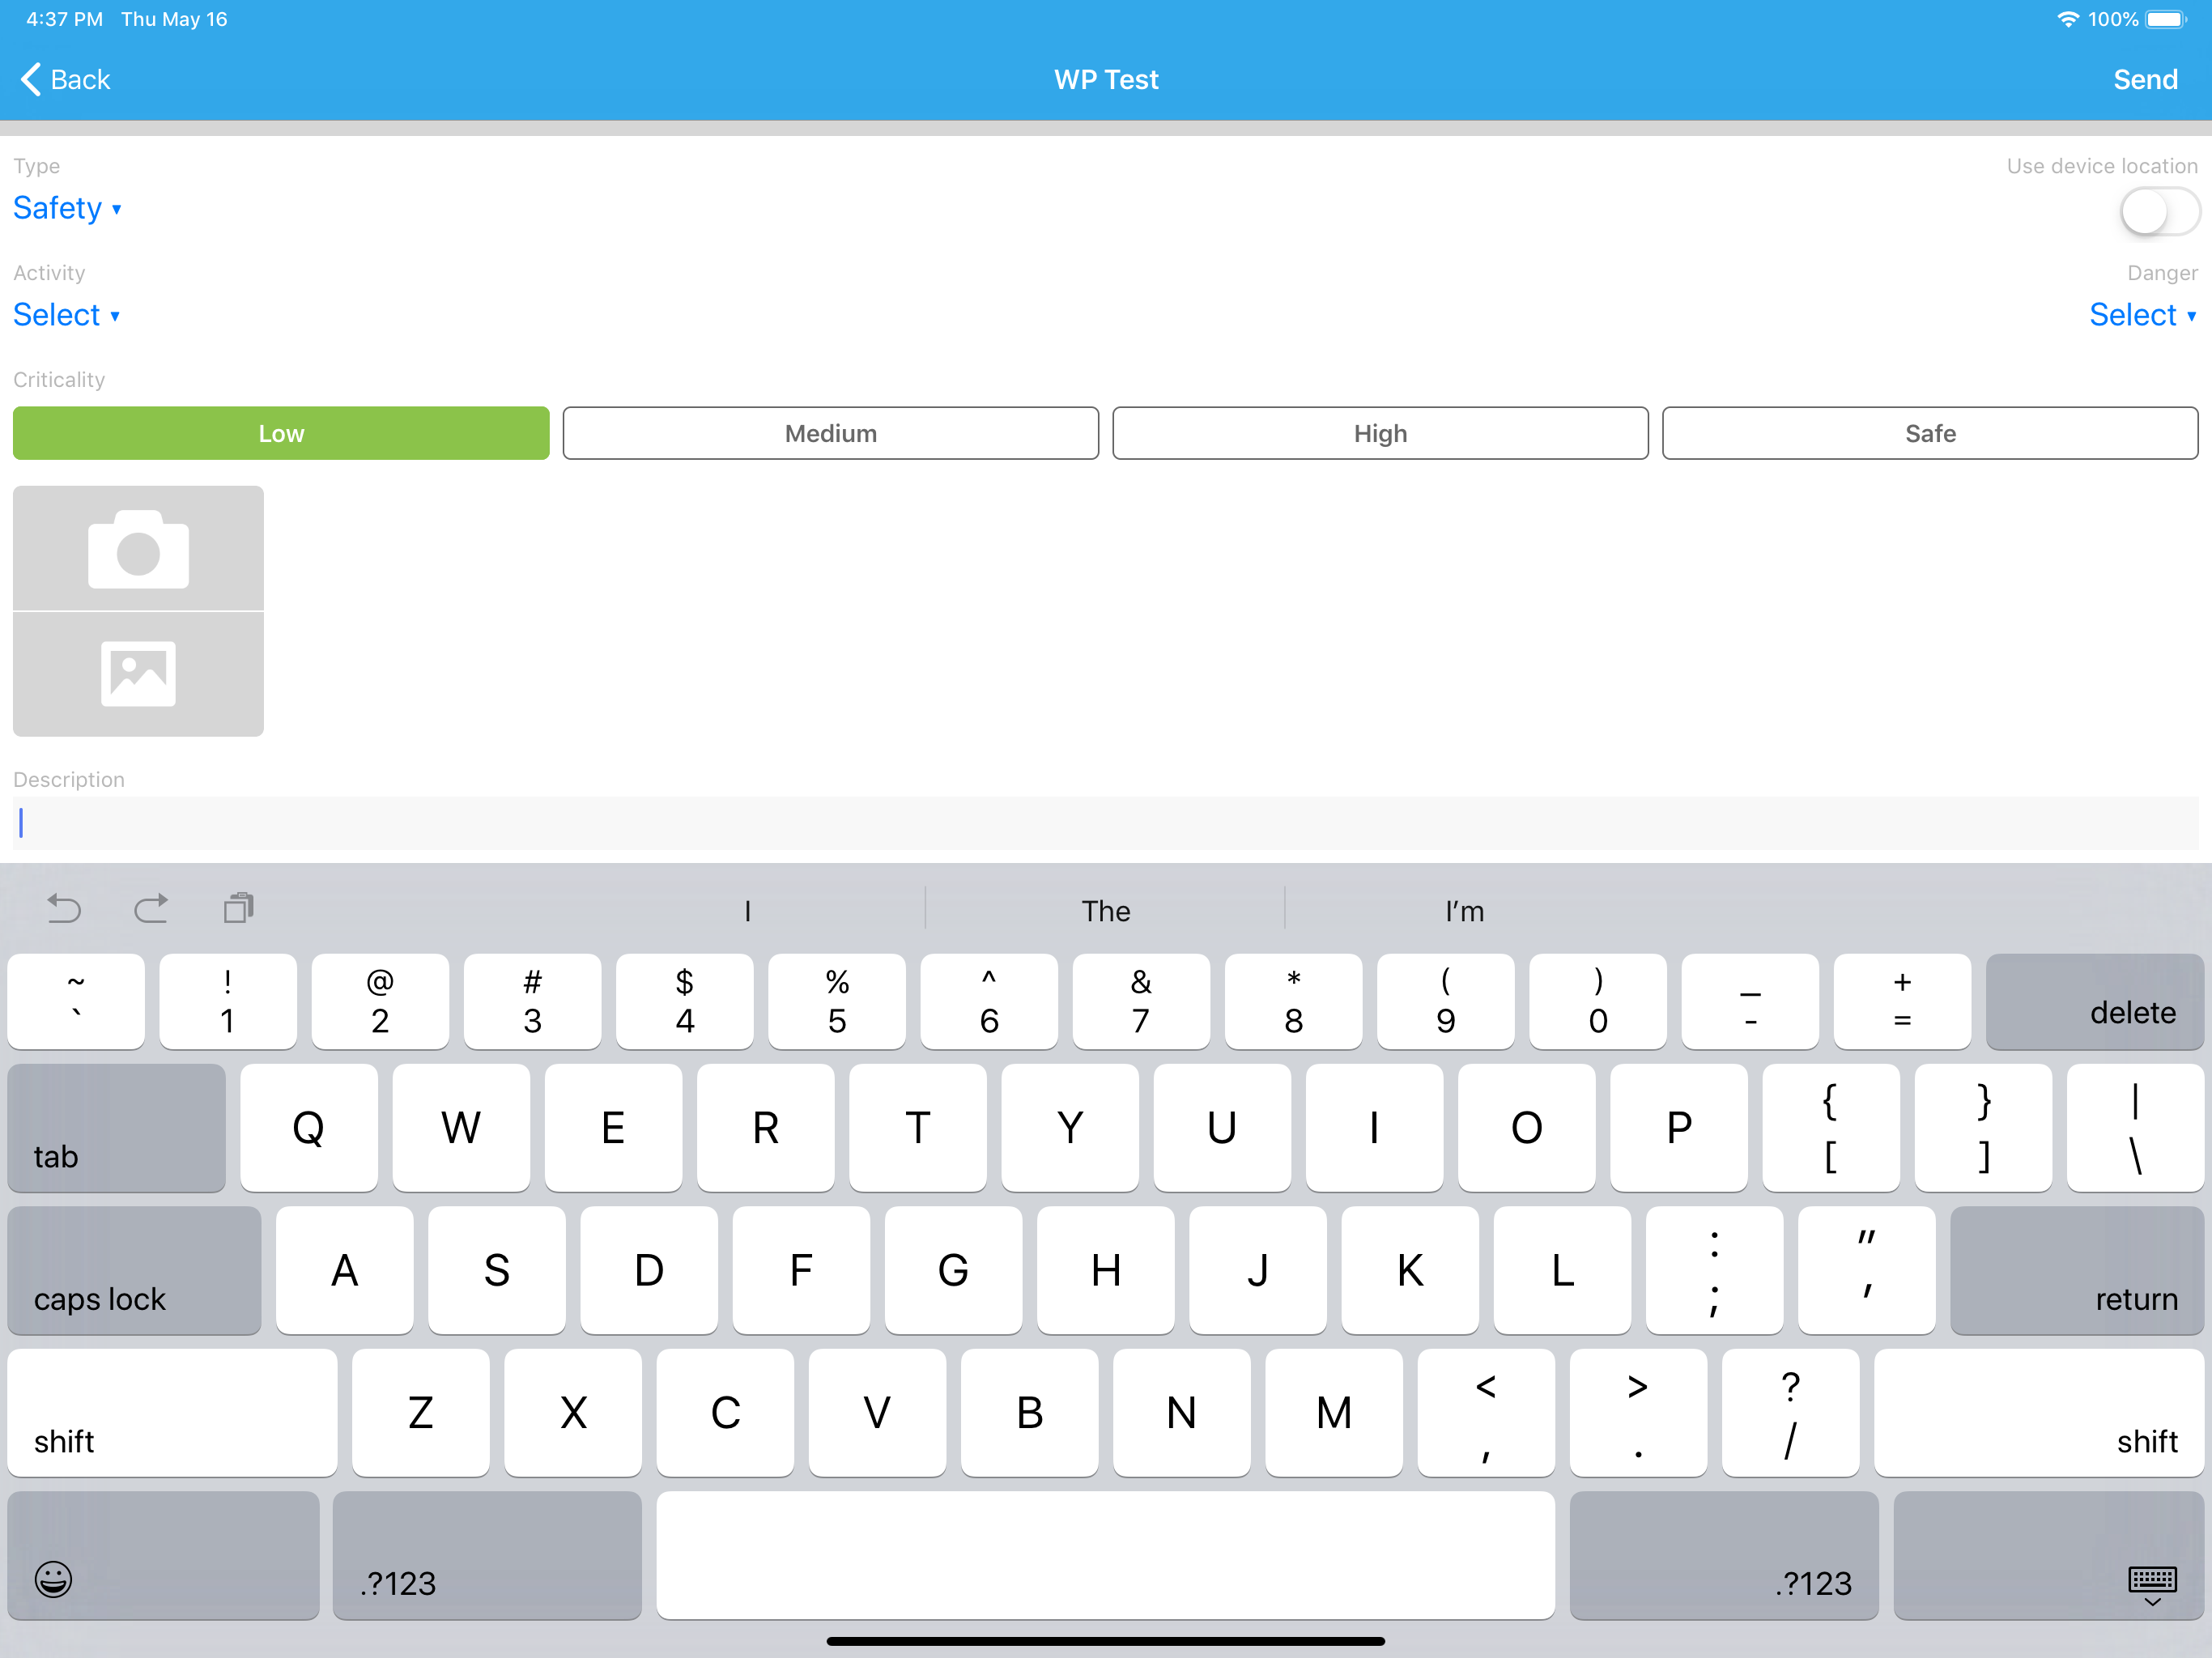Viewport: 2212px width, 1658px height.
Task: Tap the comma / less-than key
Action: (x=1485, y=1413)
